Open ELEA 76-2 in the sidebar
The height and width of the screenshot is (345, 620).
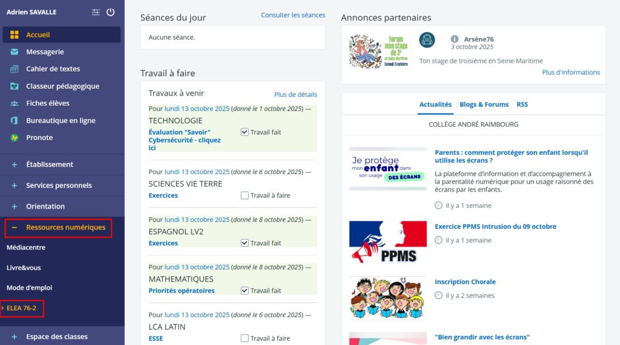[22, 308]
